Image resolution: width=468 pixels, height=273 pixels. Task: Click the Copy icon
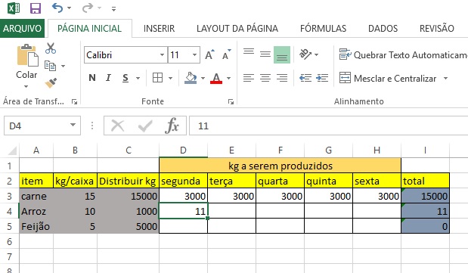[x=50, y=66]
